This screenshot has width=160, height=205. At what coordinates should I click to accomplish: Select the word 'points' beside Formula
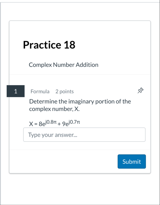click(x=67, y=92)
